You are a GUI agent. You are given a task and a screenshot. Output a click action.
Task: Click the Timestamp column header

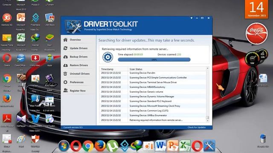113,69
